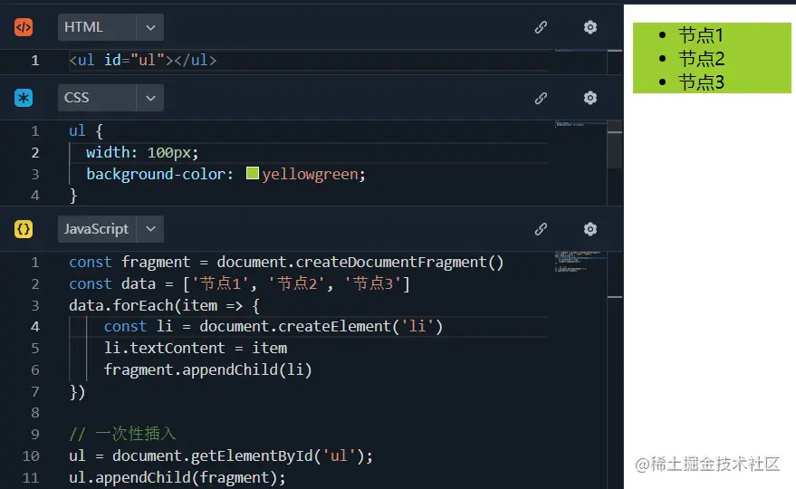The width and height of the screenshot is (796, 489).
Task: Click the 'yellowgreen' value text
Action: coord(311,174)
